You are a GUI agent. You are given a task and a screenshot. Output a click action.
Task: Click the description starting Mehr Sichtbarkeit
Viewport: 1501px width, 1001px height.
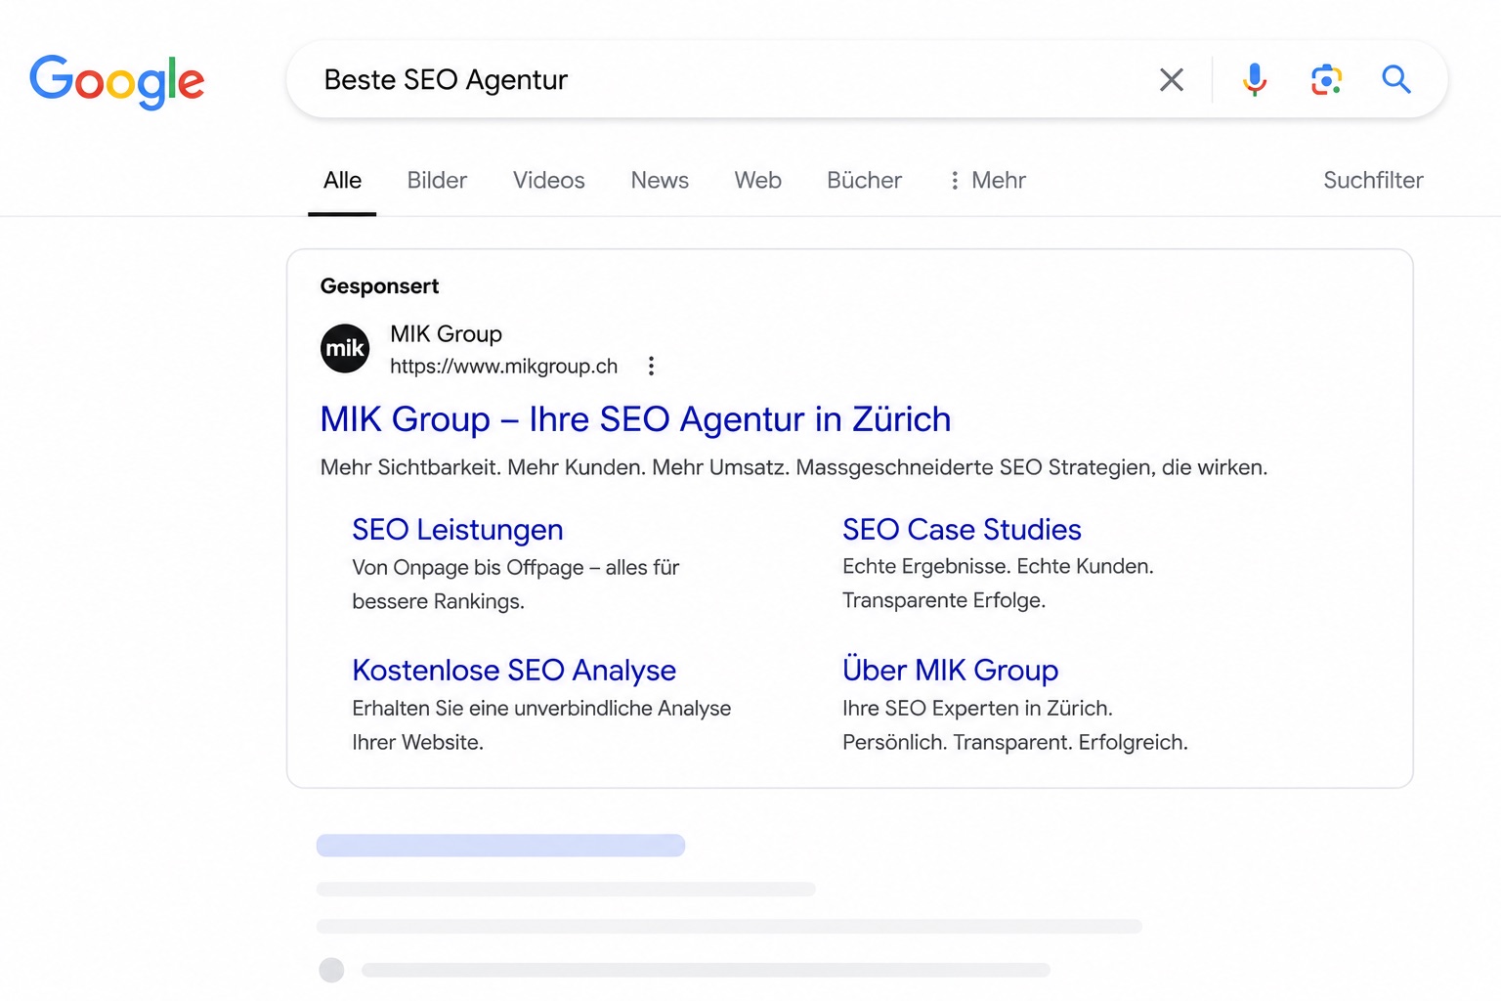[793, 467]
